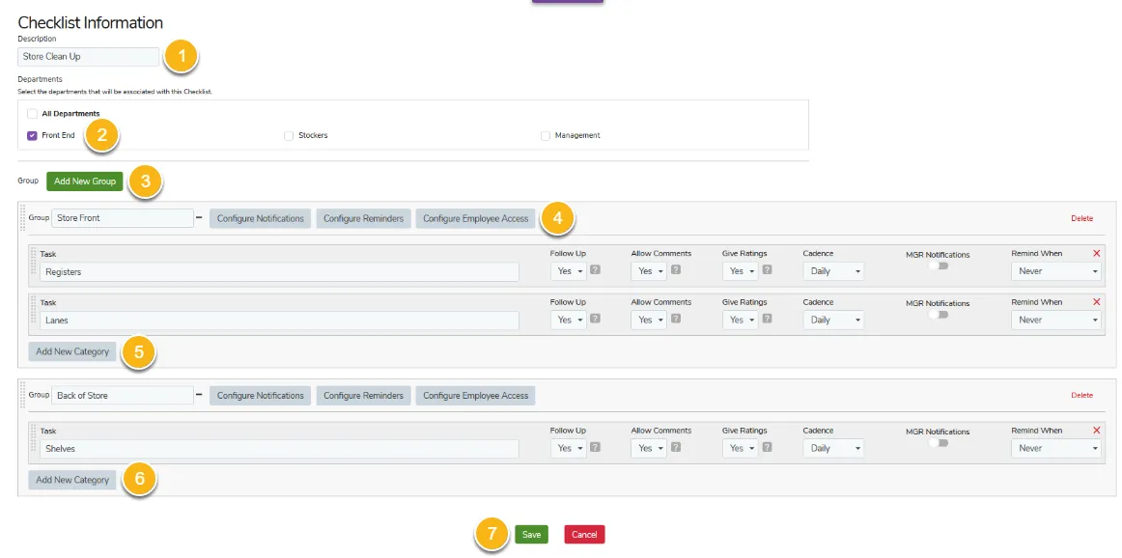Open Follow Up dropdown for Registers task
Viewport: 1122px width, 558px height.
568,271
